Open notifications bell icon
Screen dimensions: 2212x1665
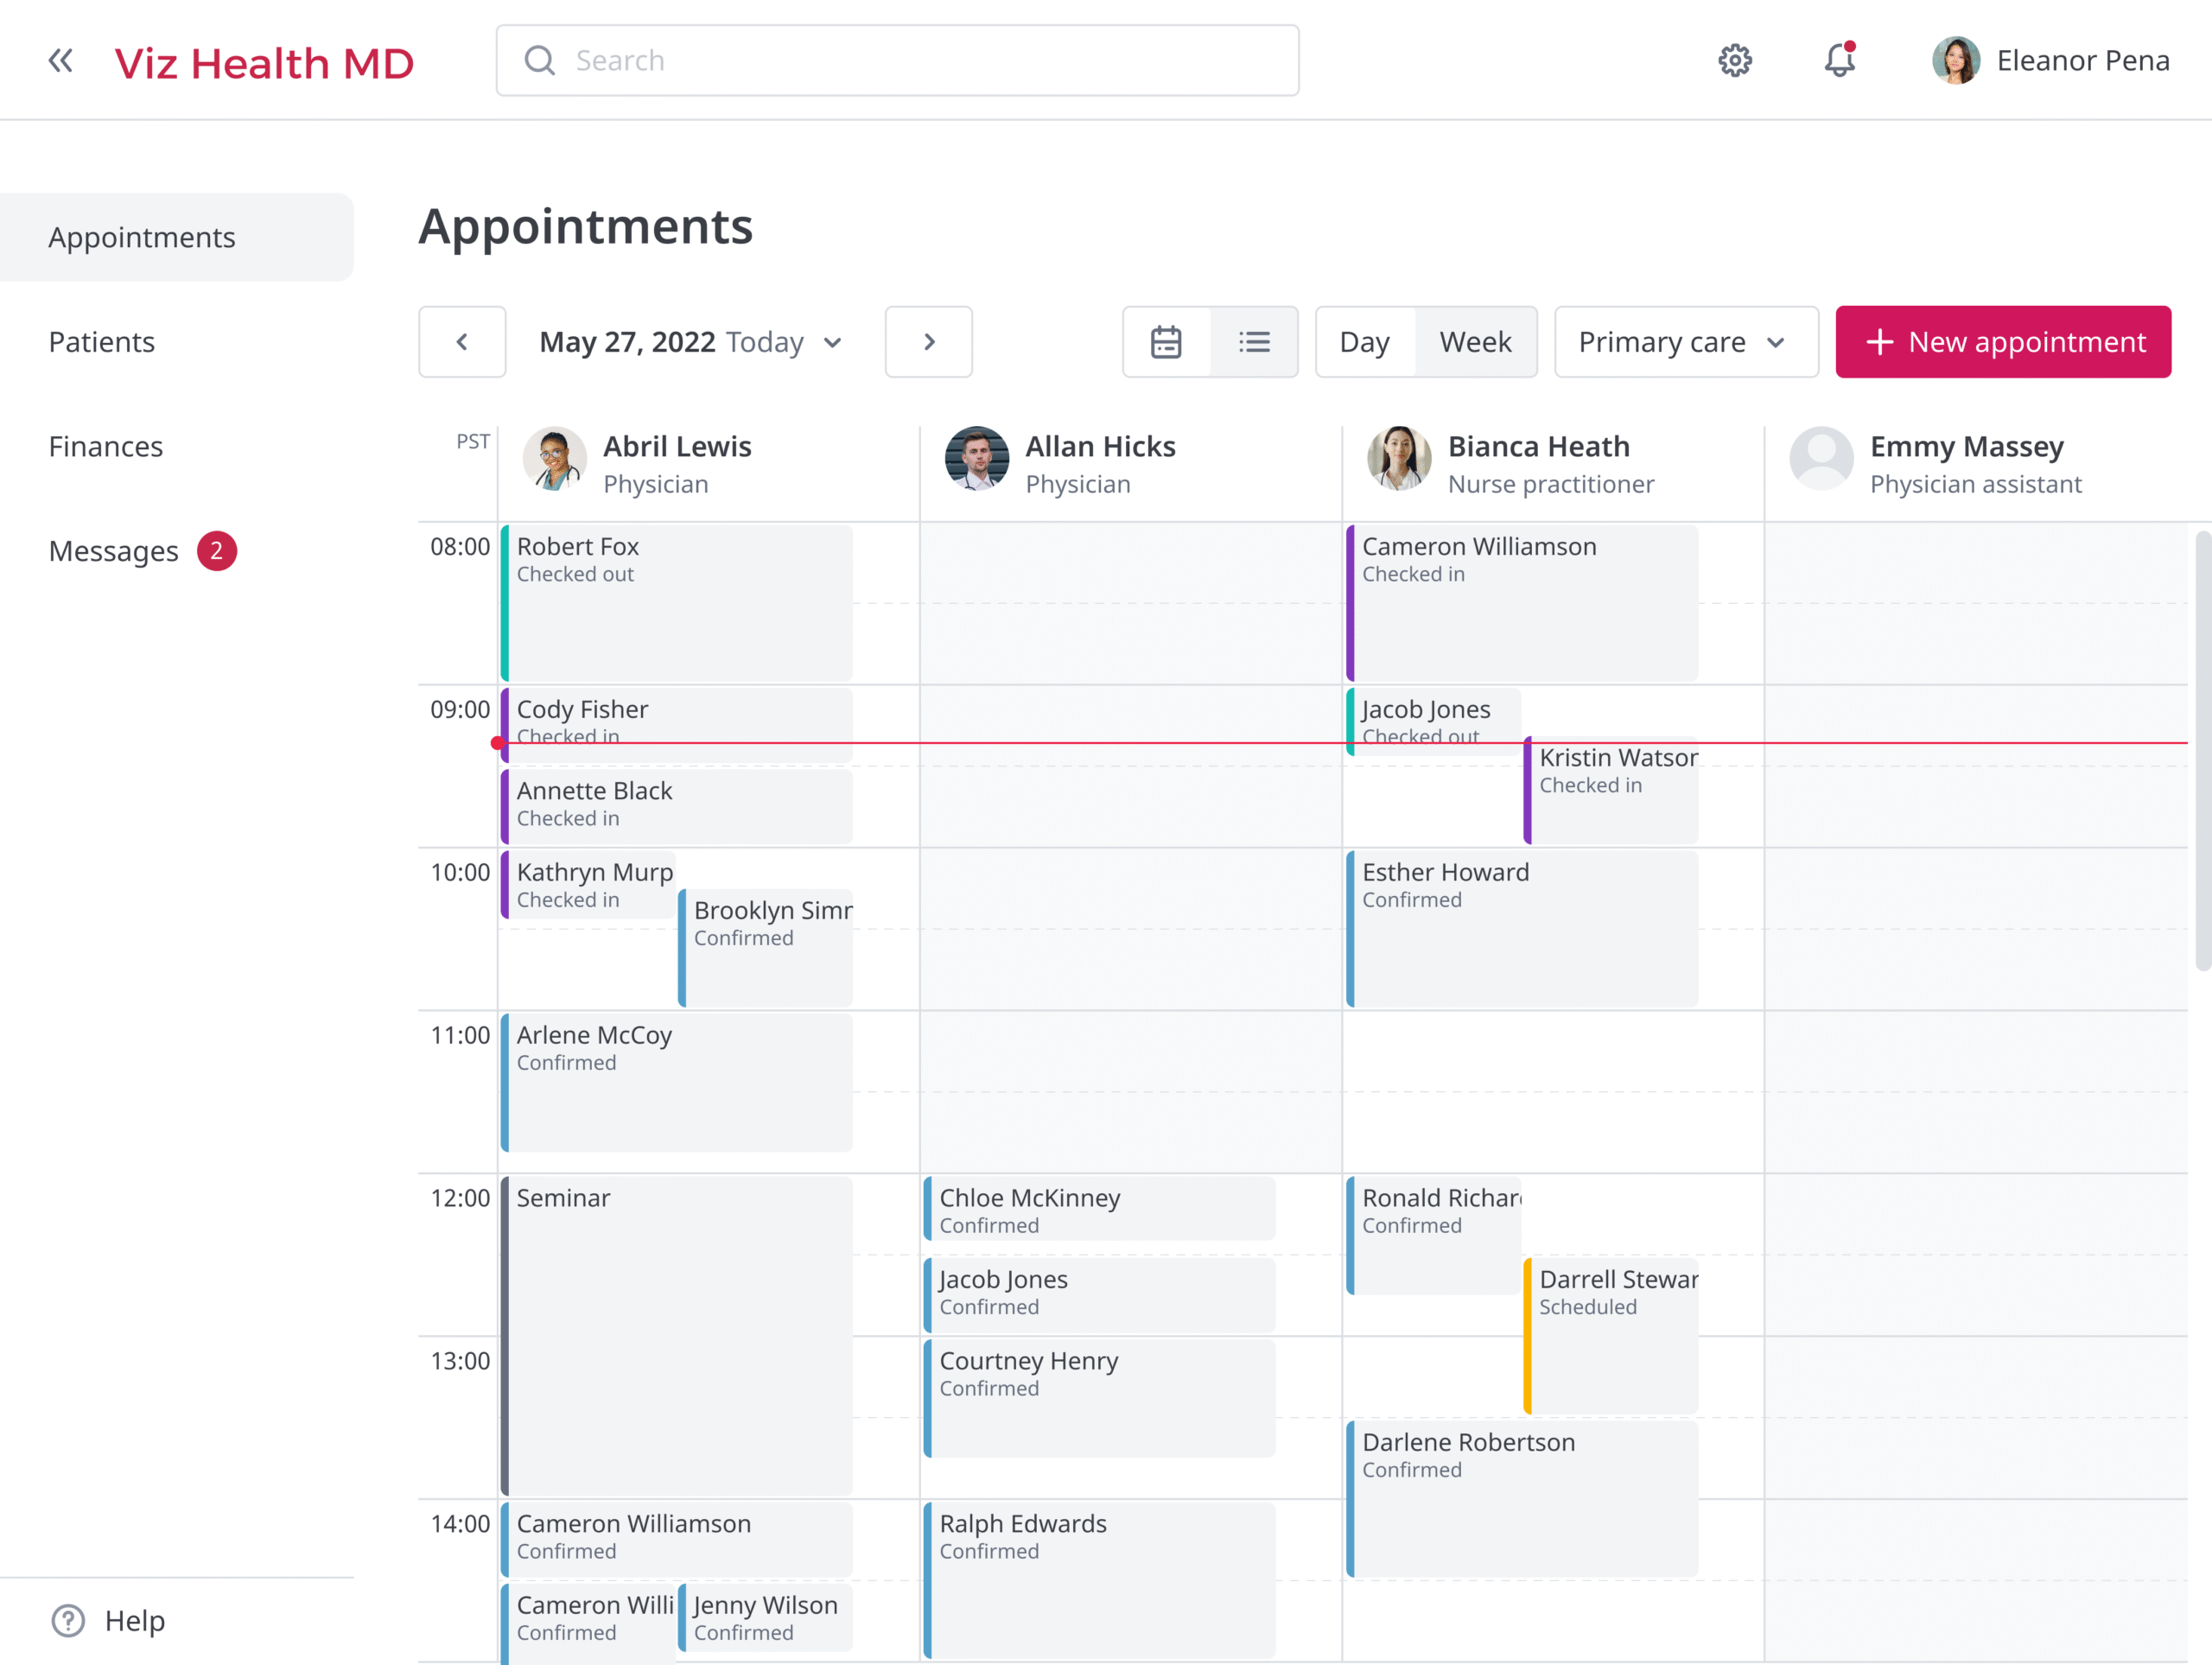coord(1839,61)
